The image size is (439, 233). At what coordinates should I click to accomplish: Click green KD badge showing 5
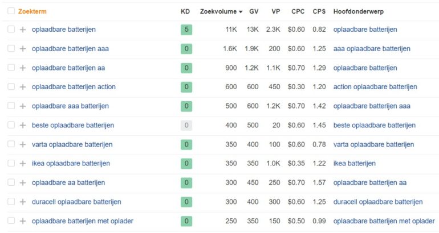(x=186, y=30)
